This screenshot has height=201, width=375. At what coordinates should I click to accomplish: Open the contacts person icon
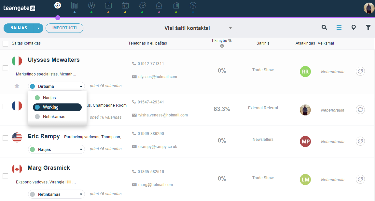click(x=91, y=5)
